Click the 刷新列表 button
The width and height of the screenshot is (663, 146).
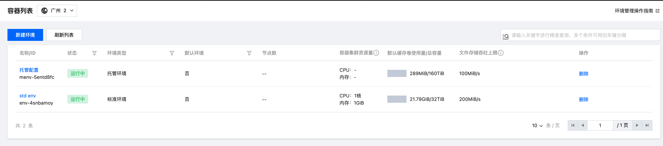[x=64, y=35]
